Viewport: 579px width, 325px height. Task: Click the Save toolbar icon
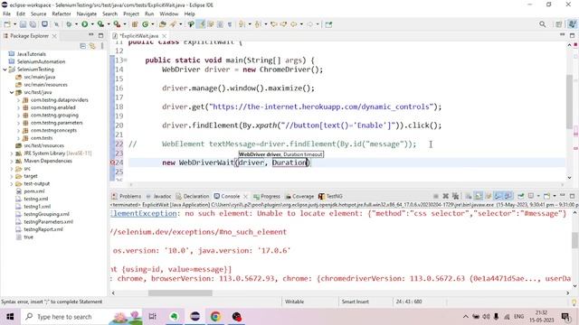click(x=23, y=24)
